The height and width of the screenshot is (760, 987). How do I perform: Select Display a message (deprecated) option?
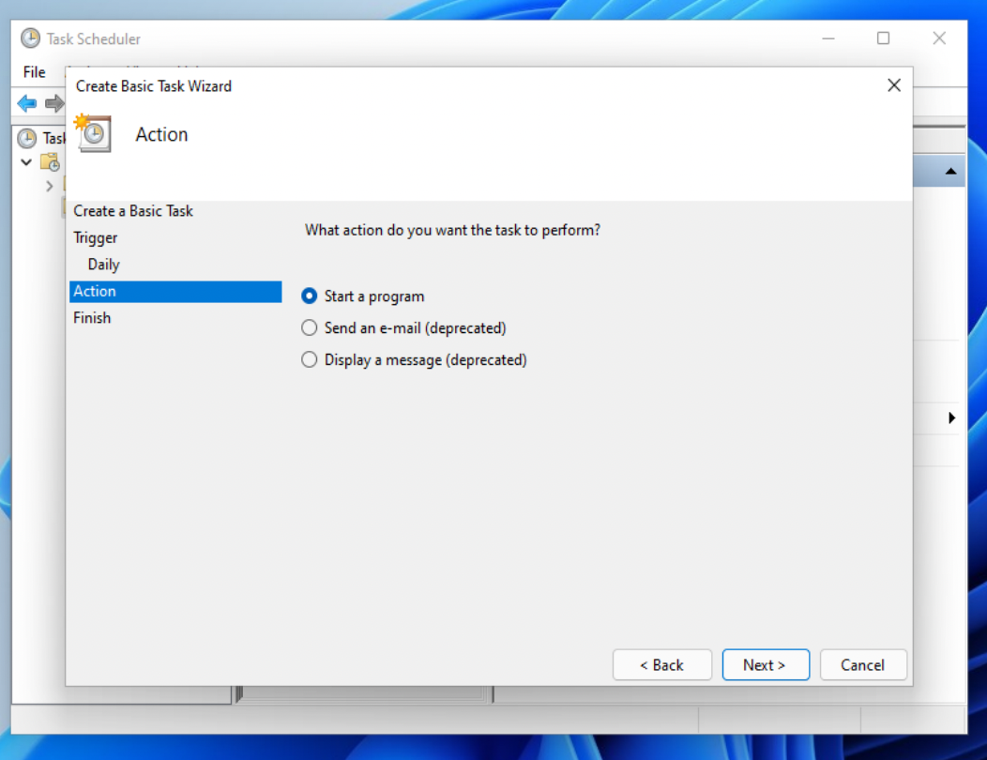(x=310, y=360)
